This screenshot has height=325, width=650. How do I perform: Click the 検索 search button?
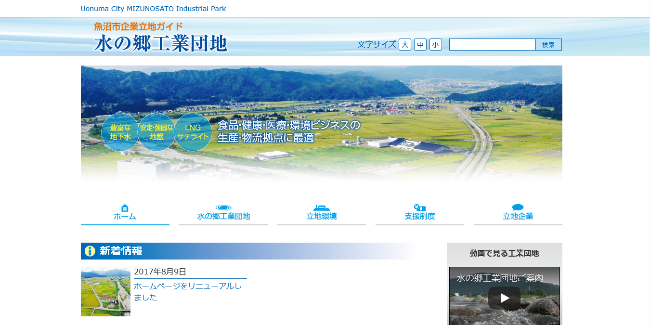pos(548,44)
